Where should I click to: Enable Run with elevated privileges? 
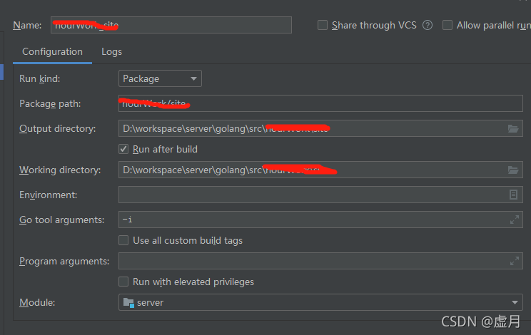point(123,282)
